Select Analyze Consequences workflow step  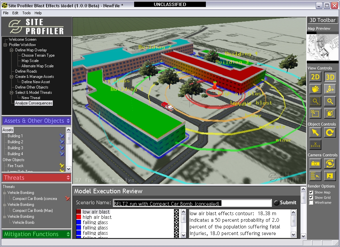tap(34, 103)
